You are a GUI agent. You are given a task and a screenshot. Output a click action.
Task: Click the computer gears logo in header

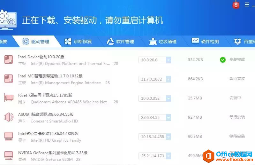(x=8, y=20)
